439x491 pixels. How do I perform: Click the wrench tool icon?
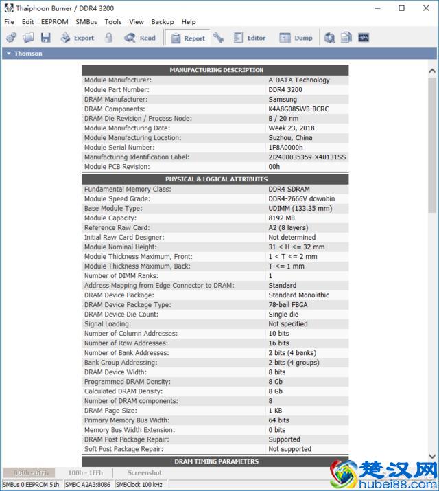[x=218, y=38]
